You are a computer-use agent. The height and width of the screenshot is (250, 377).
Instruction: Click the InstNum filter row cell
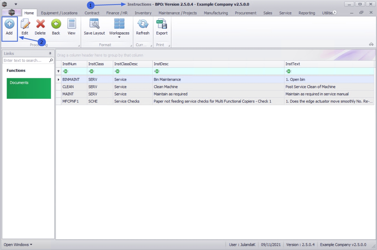74,71
